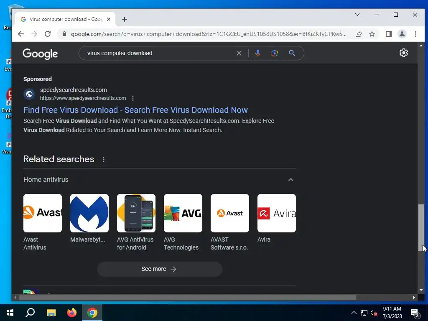This screenshot has height=321, width=428.
Task: Open AVG AntiVirus for Android card
Action: pyautogui.click(x=136, y=222)
